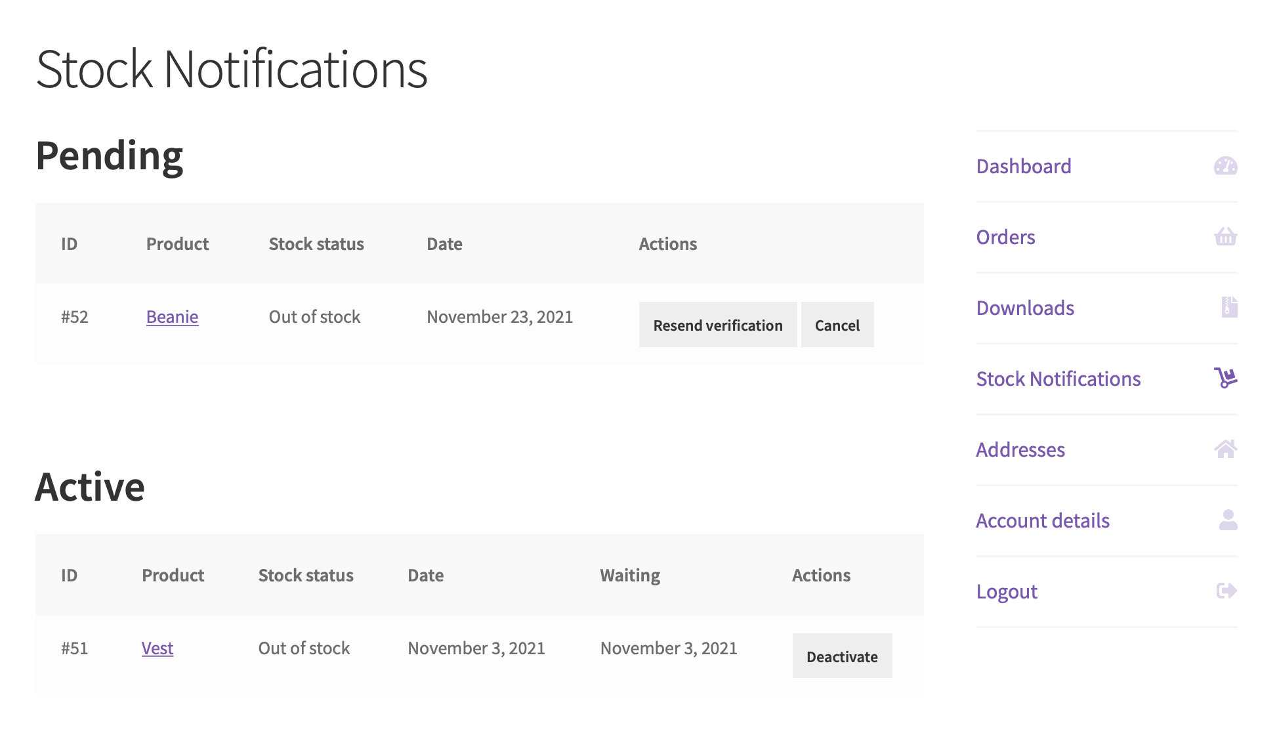Screen dimensions: 1277x754
Task: Select Stock Notifications in sidebar
Action: point(1058,379)
